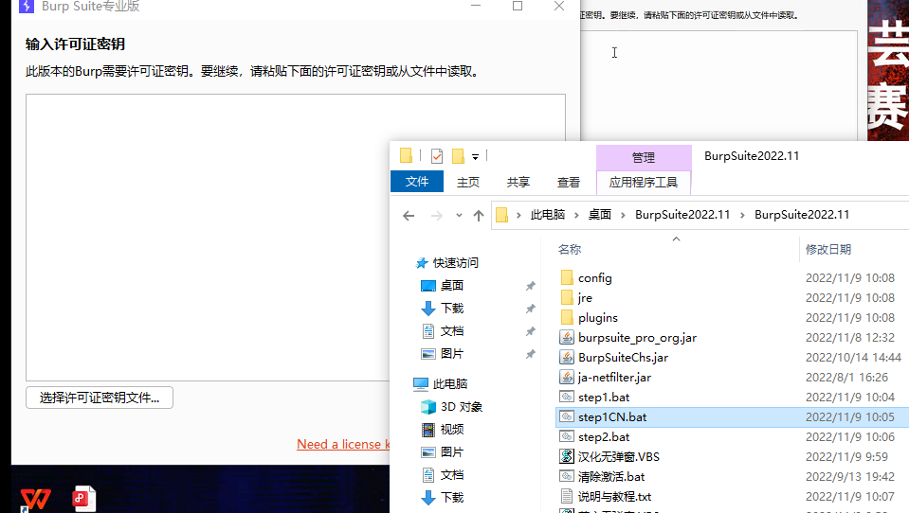
Task: Click the Burp Suite logo in title bar
Action: click(27, 6)
